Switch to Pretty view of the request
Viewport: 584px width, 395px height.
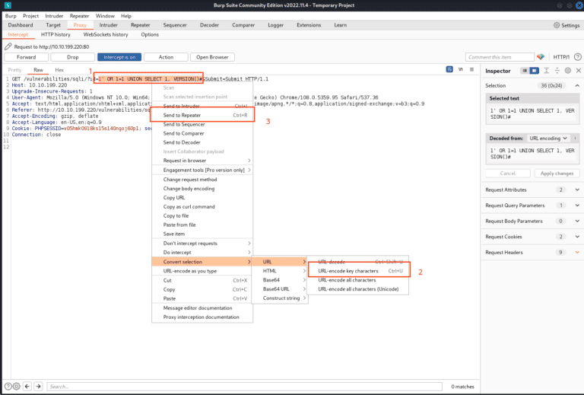pos(14,69)
